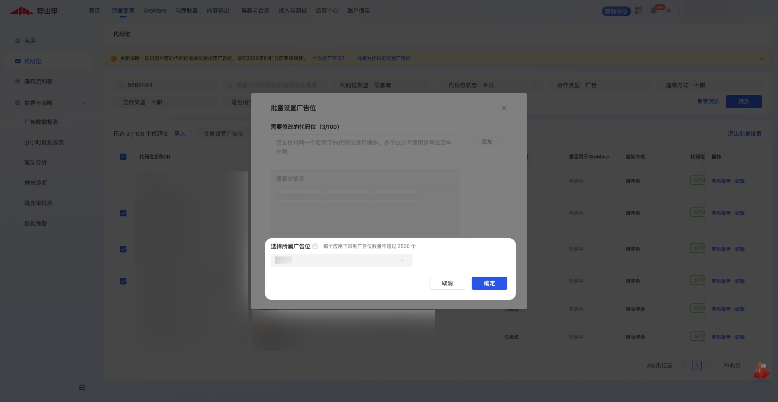Screen dimensions: 778x402
Task: Open the 结算中心 top menu
Action: [x=327, y=11]
